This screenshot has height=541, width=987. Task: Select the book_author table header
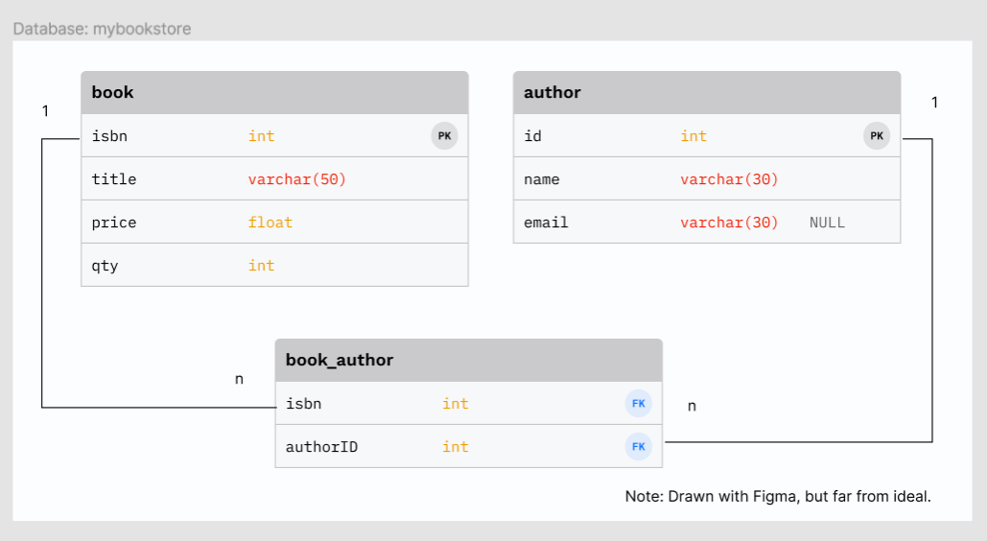tap(468, 361)
